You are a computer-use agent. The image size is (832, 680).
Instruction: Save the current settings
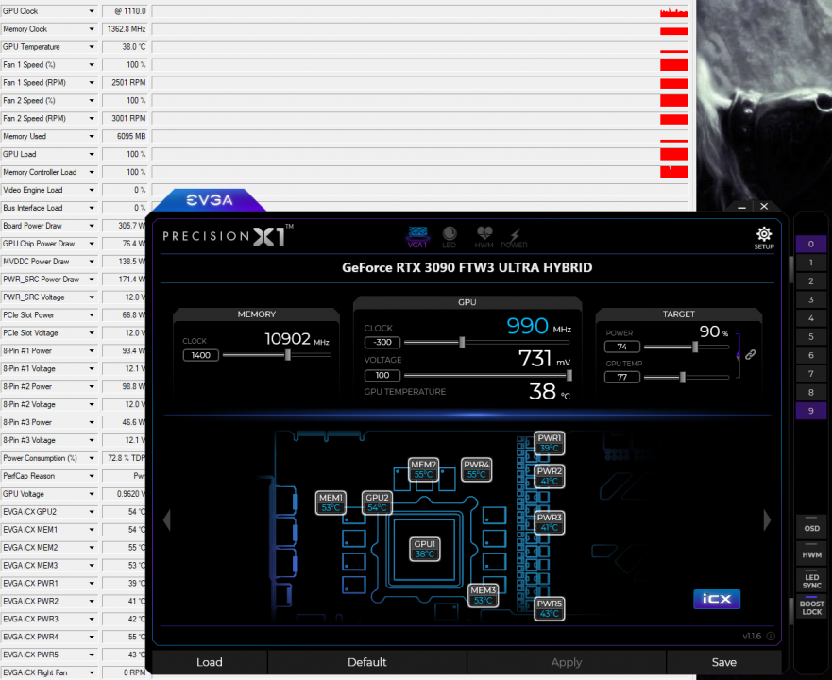point(723,662)
